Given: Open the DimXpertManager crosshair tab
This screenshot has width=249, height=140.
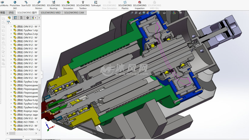Looking at the screenshot, I should [x=27, y=18].
